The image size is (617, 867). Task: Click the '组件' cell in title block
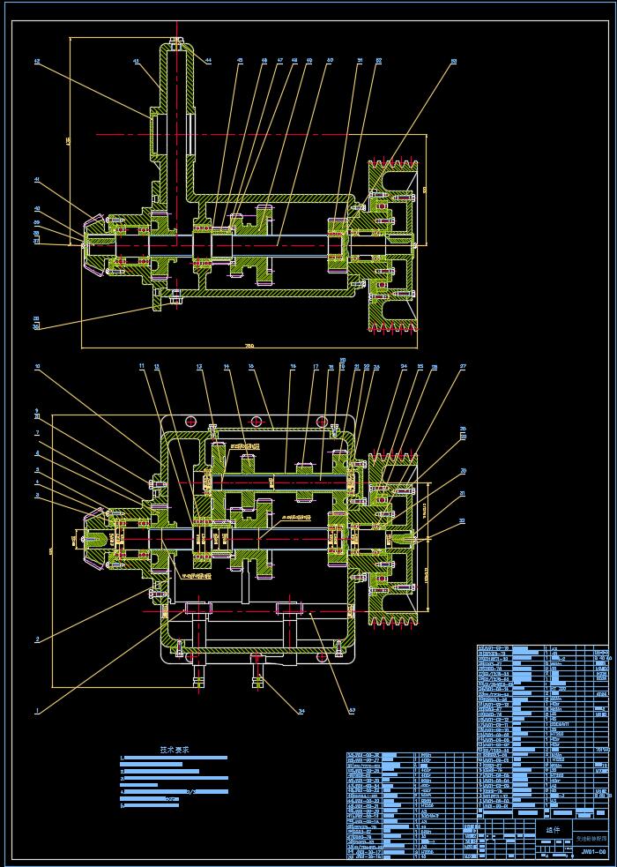click(x=553, y=830)
